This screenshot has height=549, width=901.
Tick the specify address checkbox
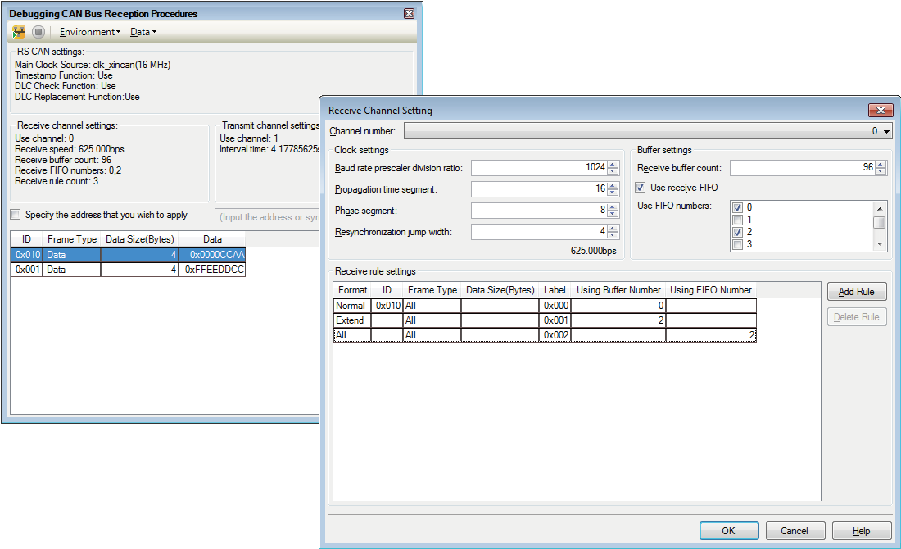pyautogui.click(x=16, y=215)
